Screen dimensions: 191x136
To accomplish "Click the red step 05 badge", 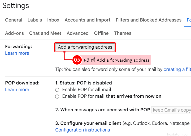I will (77, 60).
